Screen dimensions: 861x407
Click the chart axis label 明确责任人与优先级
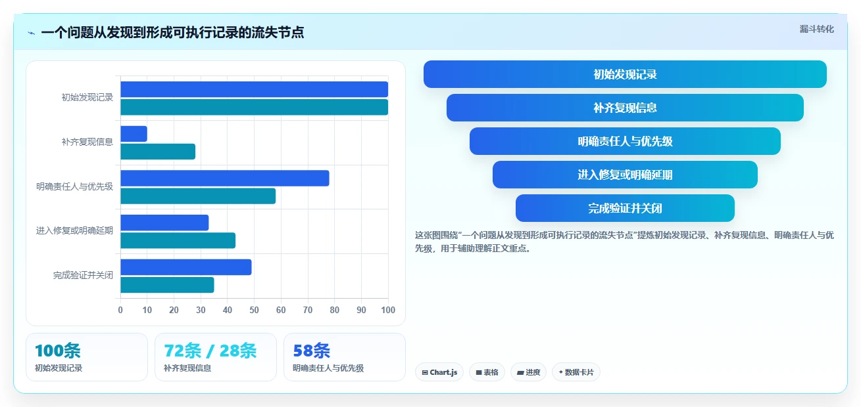click(x=75, y=186)
